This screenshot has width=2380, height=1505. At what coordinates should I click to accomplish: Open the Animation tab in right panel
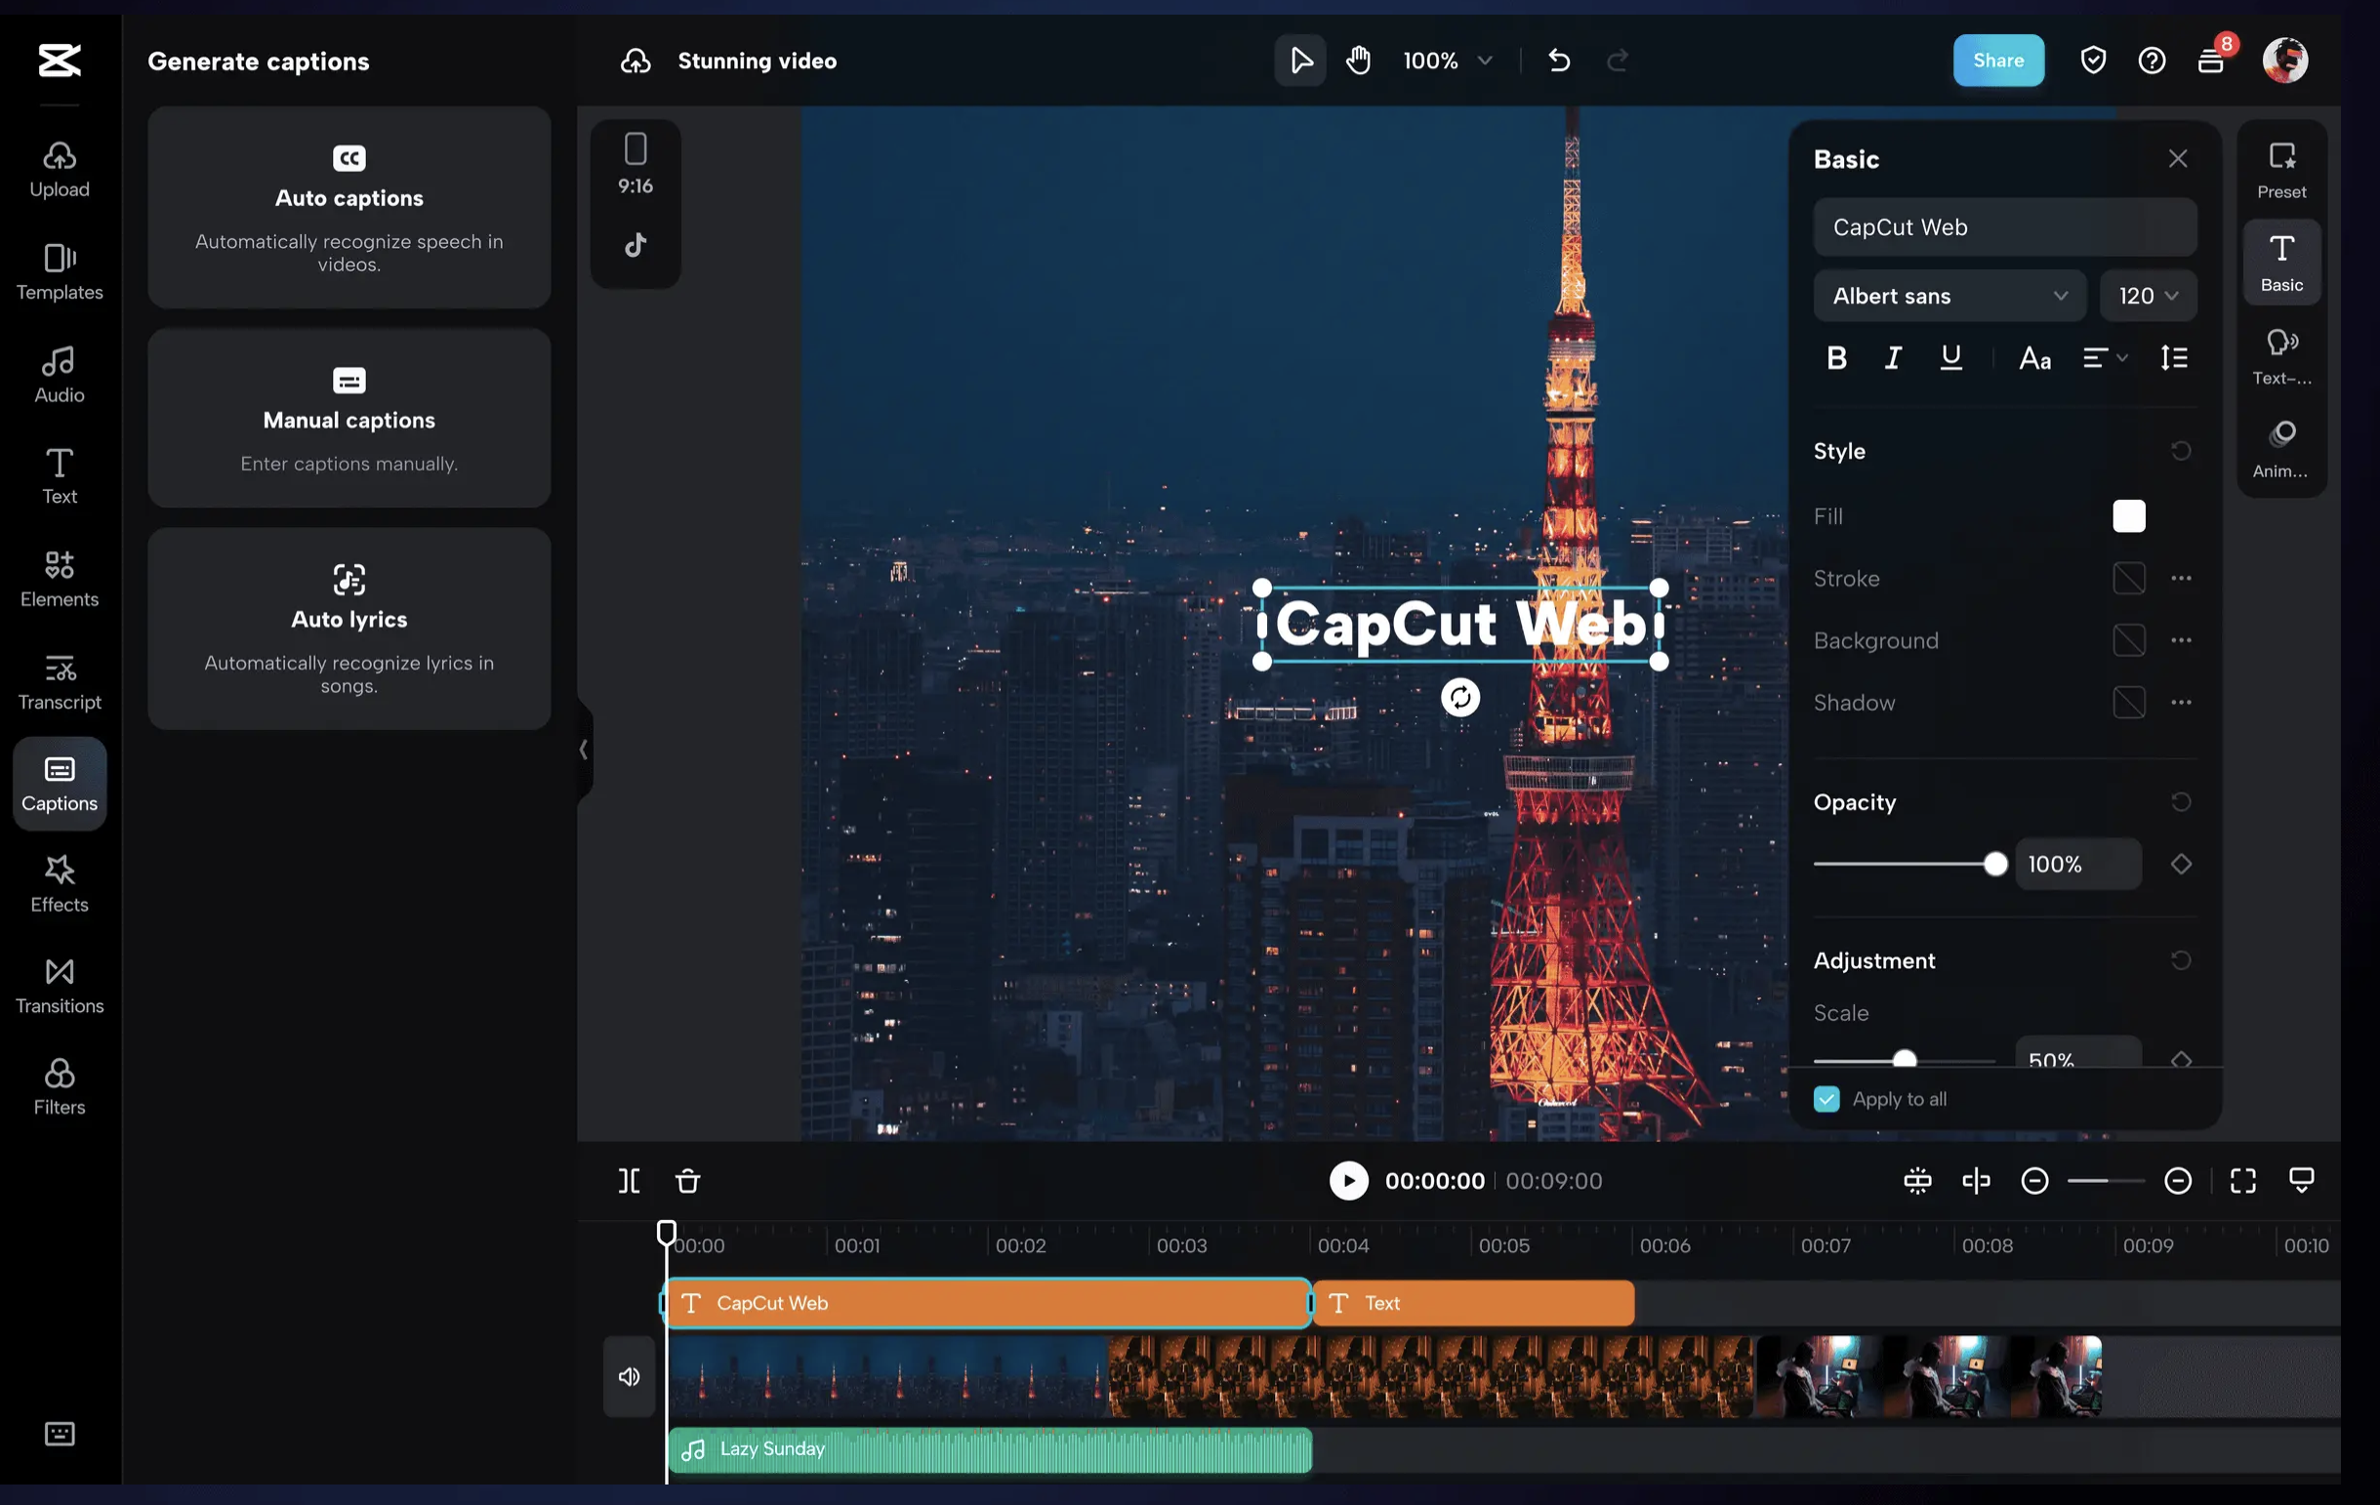2281,449
